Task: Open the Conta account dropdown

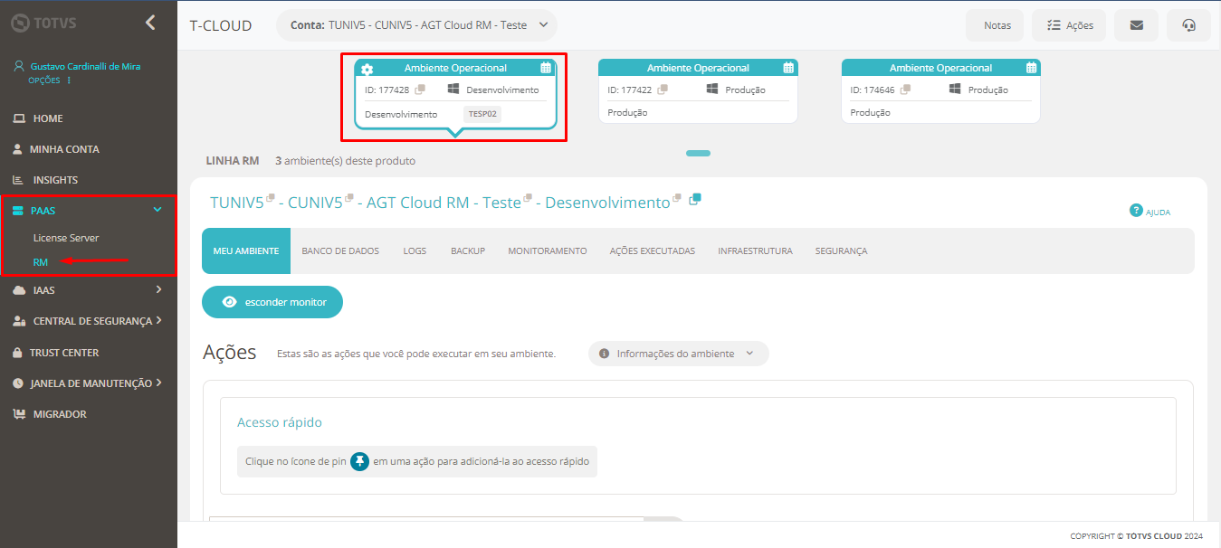Action: (x=416, y=25)
